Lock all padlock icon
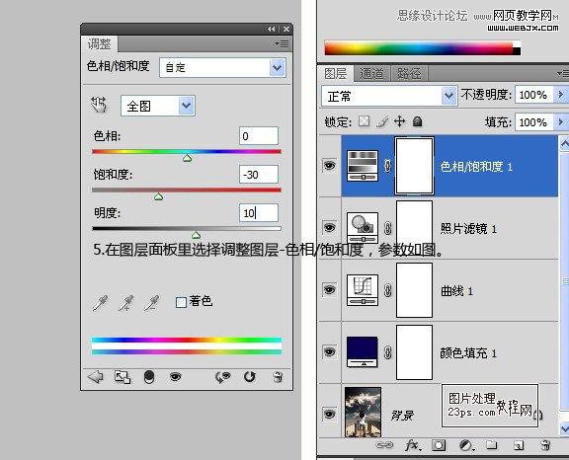 pyautogui.click(x=417, y=121)
